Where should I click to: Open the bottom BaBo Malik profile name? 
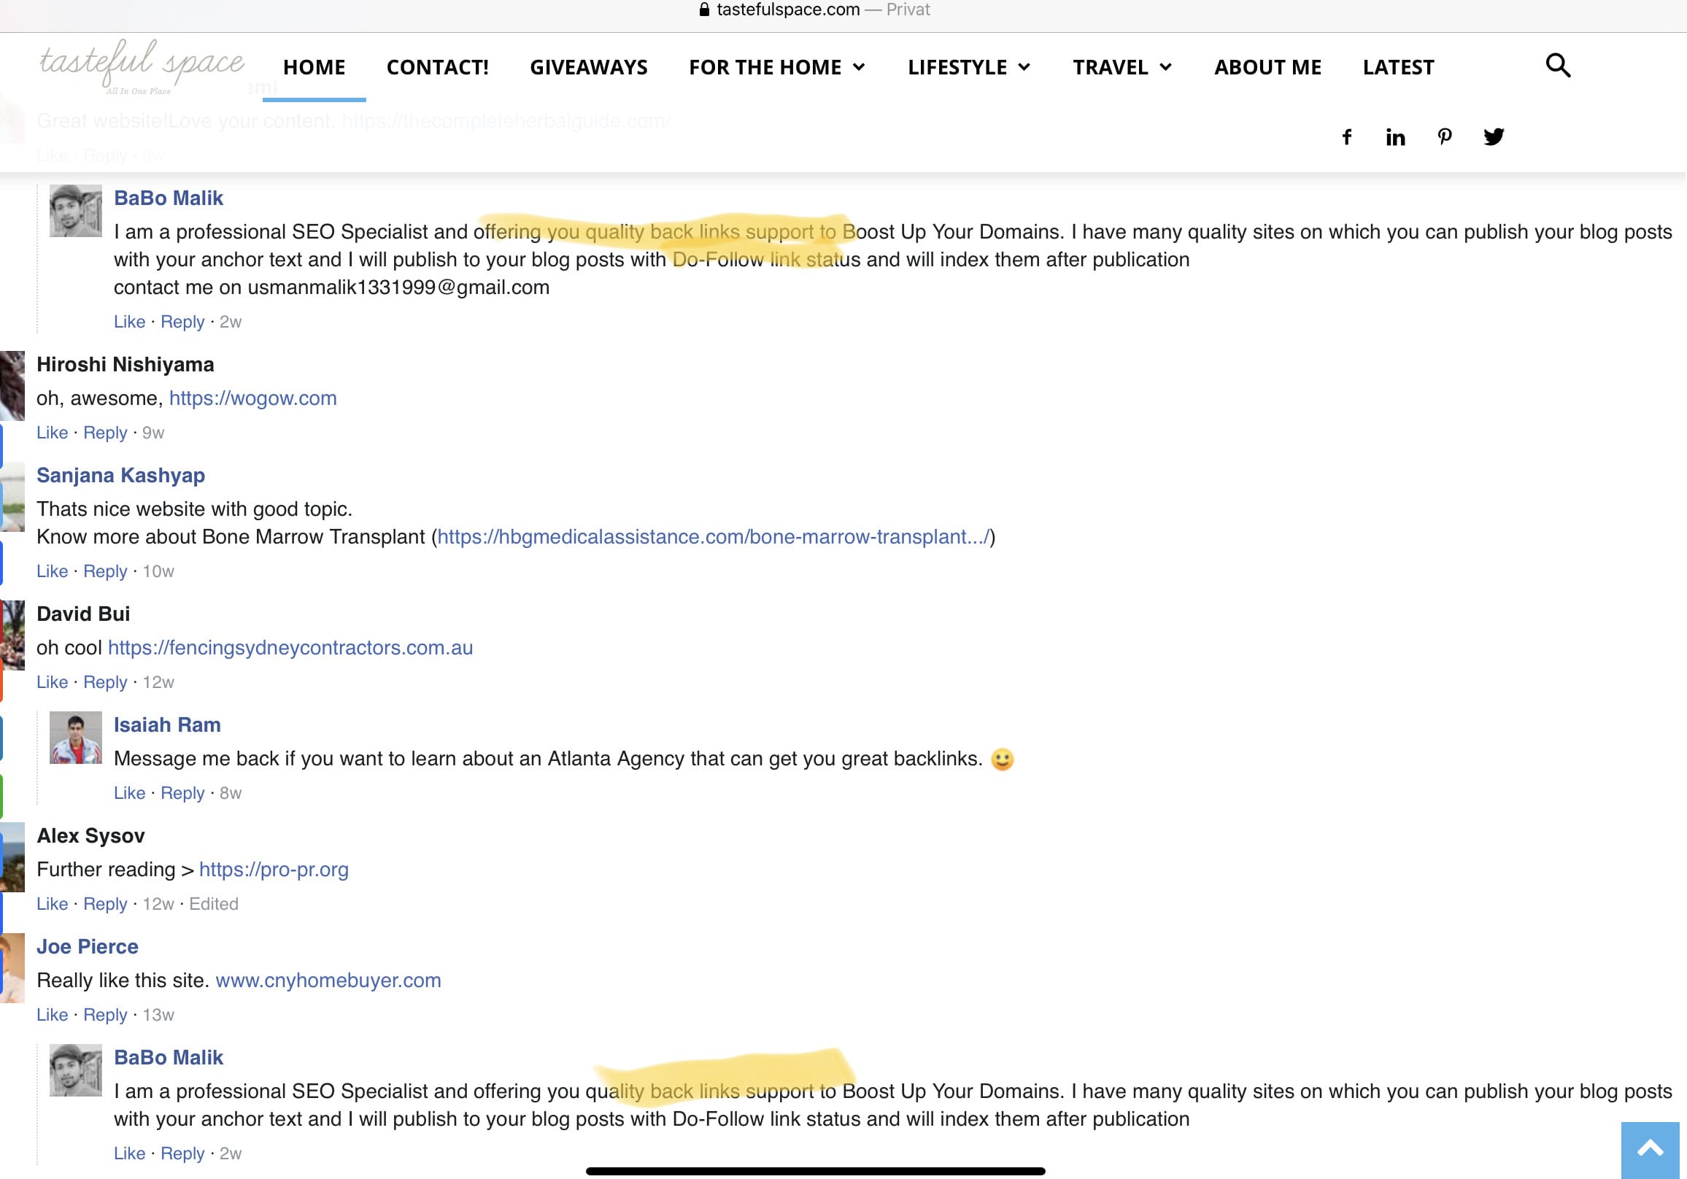pyautogui.click(x=169, y=1058)
